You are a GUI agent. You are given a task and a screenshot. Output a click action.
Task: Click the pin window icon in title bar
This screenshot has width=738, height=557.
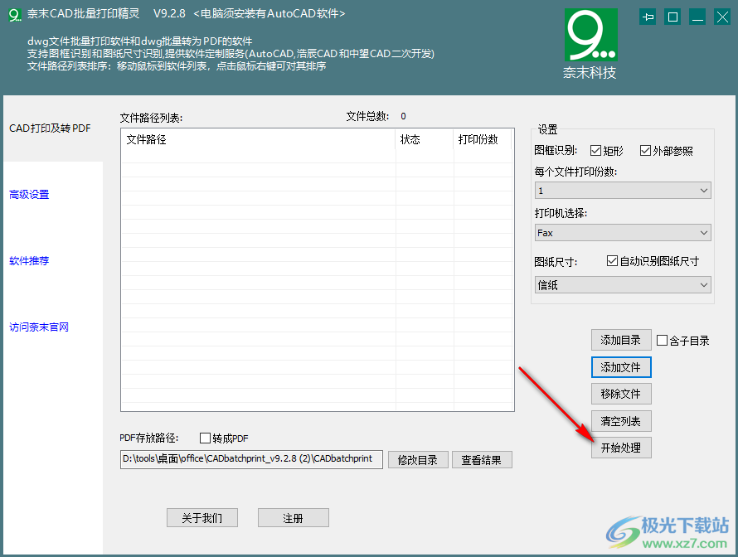(648, 17)
